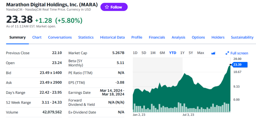The image size is (256, 118).
Task: Click the Ex-Dividend Date label
Action: click(x=82, y=112)
